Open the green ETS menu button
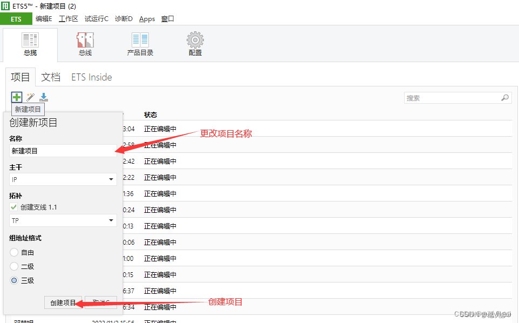 point(16,19)
